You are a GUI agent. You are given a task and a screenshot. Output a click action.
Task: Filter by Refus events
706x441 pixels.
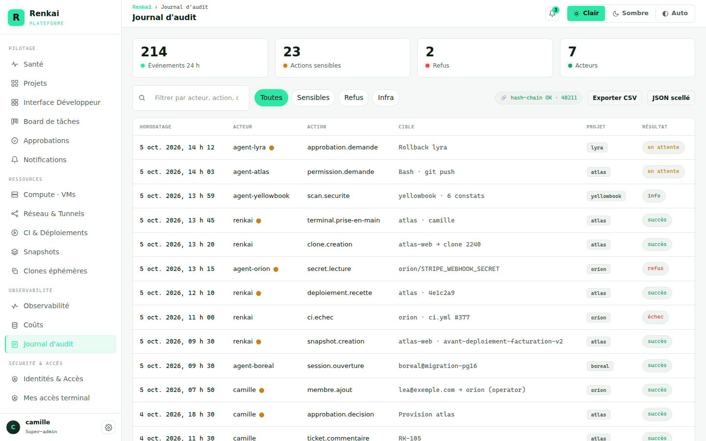coord(353,98)
